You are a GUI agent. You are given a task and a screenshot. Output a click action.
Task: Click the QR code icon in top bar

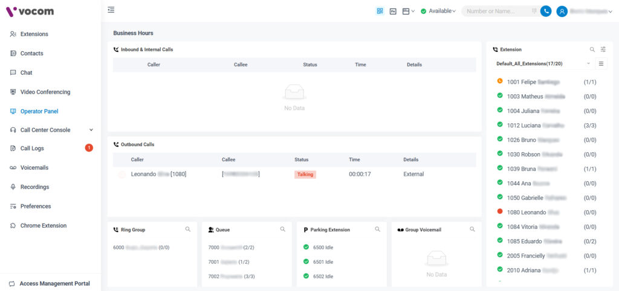coord(380,11)
